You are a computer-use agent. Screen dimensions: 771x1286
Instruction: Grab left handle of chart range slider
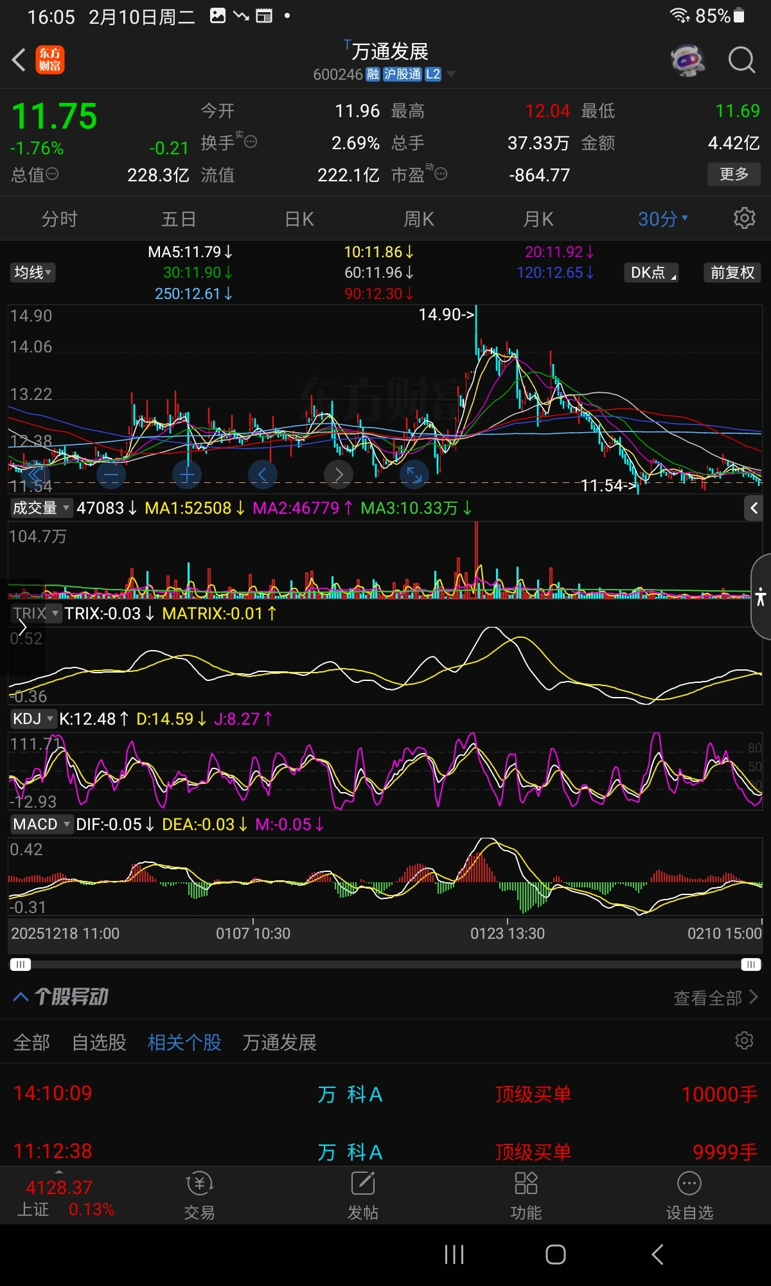[x=20, y=964]
